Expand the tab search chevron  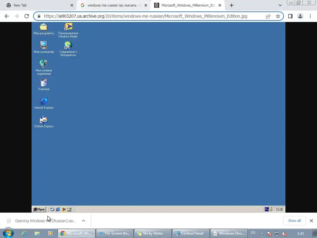(x=280, y=5)
